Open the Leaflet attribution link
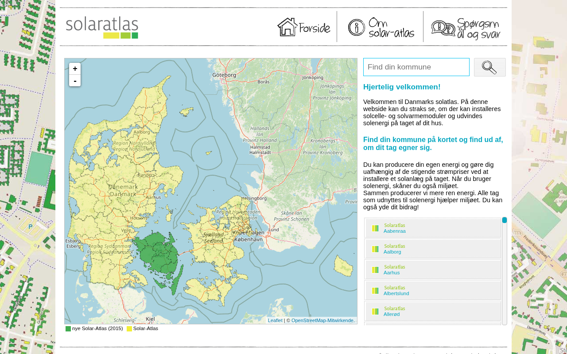This screenshot has height=354, width=567. pyautogui.click(x=275, y=320)
